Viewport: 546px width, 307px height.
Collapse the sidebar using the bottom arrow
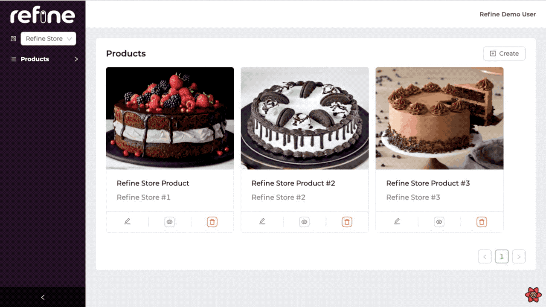coord(42,297)
